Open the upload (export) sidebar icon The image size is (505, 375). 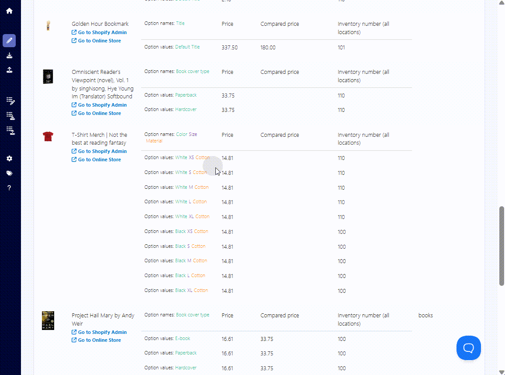coord(9,70)
